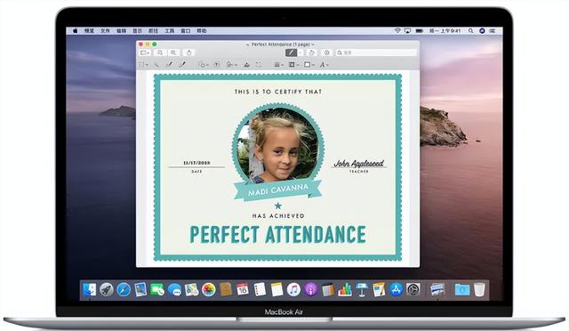The width and height of the screenshot is (569, 331).
Task: Open Numbers from the Dock
Action: pos(345,289)
